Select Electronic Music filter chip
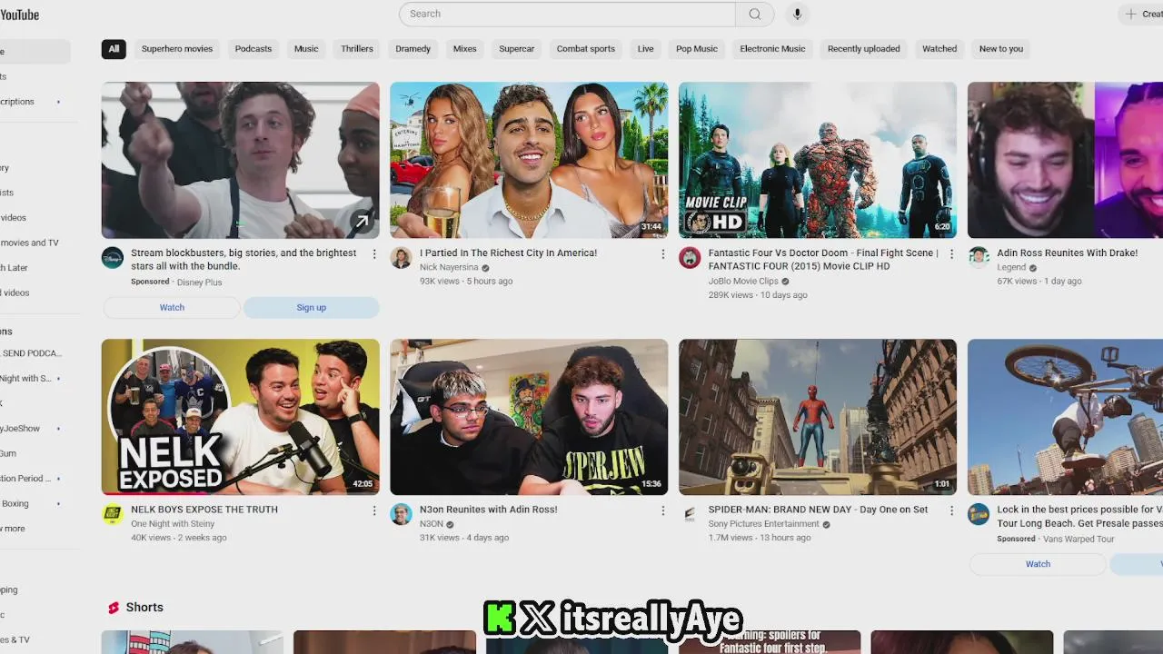 (x=773, y=49)
